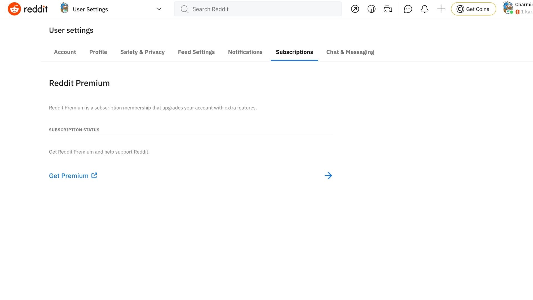Open the Chat & Messaging tab
Screen dimensions: 533x300
[x=350, y=52]
